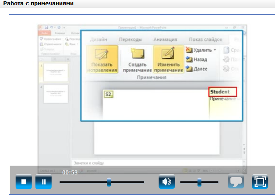Open the Дизайн ribbon tab
This screenshot has height=195, width=275.
(x=99, y=39)
